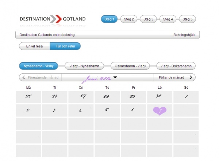
Task: Pick Sunday date 1 in the calendar
Action: [x=186, y=97]
